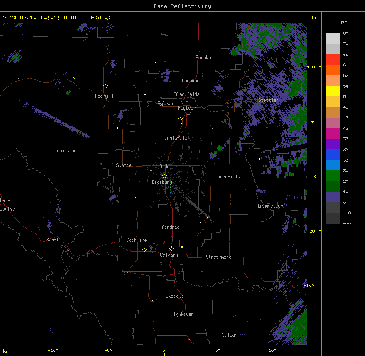Click the asterisk marker above Limestone label
The height and width of the screenshot is (356, 365).
65,146
